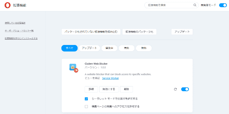Click load unpackaged extension button
The width and height of the screenshot is (229, 114).
[x=91, y=32]
